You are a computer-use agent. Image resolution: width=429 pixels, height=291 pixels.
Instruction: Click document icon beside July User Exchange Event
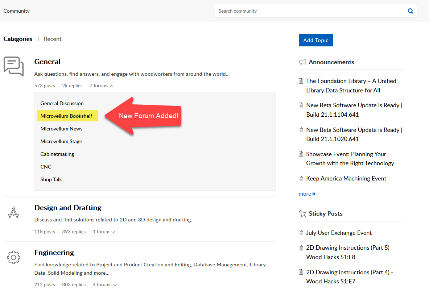coord(301,233)
